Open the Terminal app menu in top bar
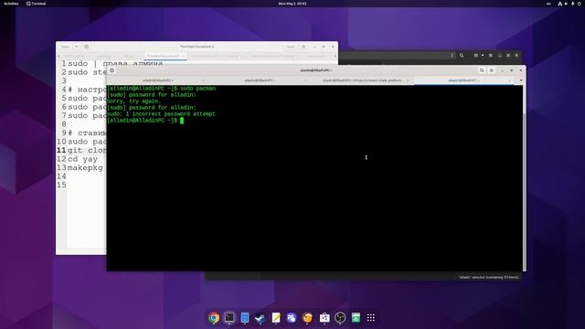The image size is (585, 329). click(x=37, y=4)
